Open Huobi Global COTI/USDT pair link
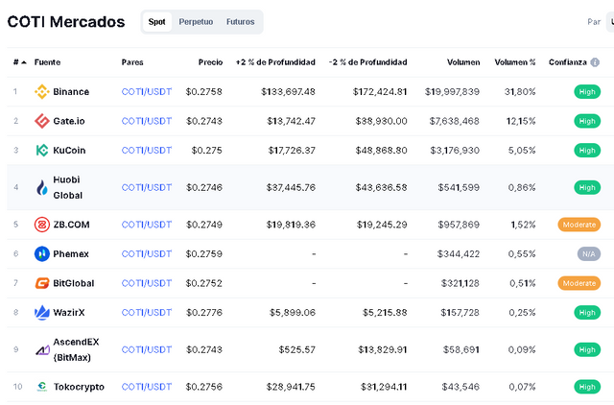614x405 pixels. [x=147, y=187]
